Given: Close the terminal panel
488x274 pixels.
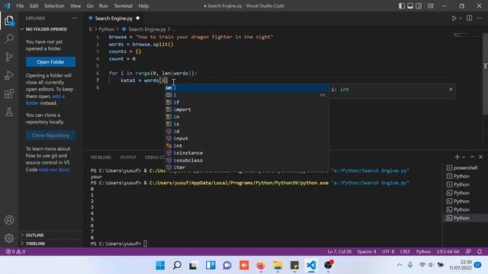Looking at the screenshot, I should coord(480,157).
